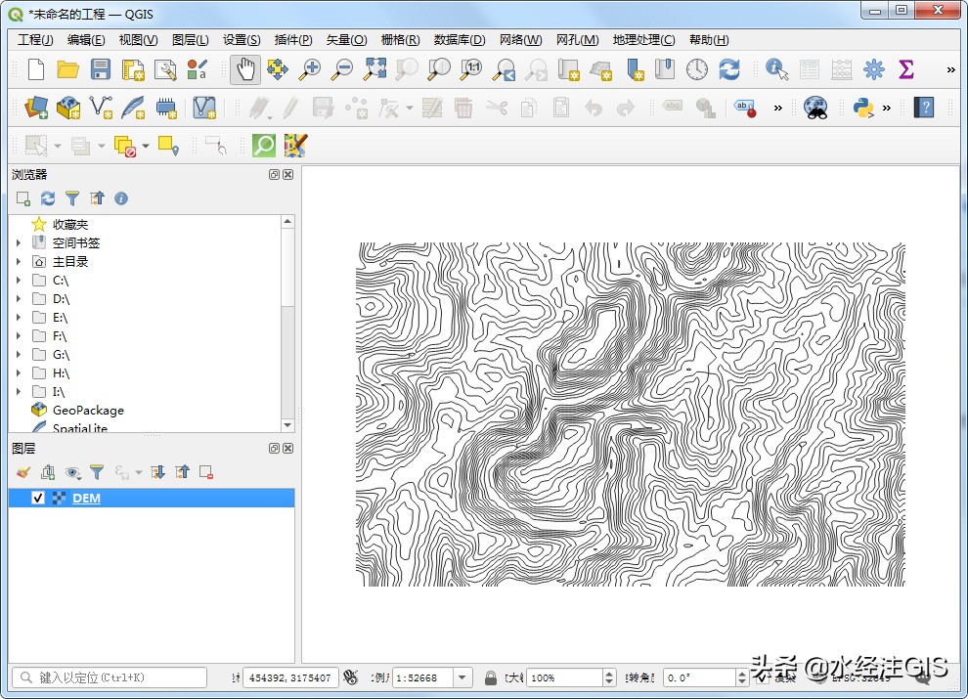Screen dimensions: 968x699
Task: Click the green search locator icon
Action: 264,145
